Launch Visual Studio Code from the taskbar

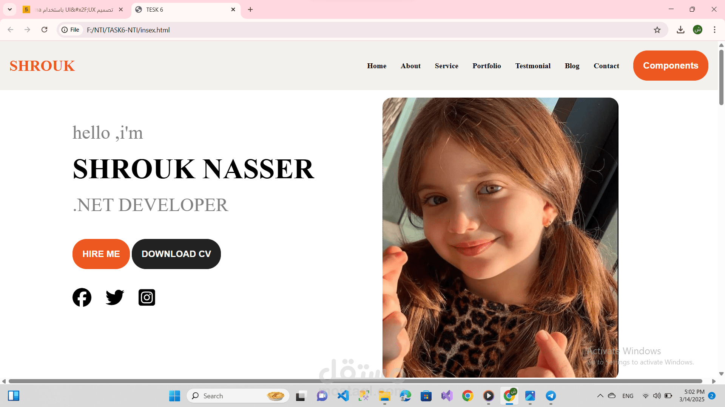343,396
